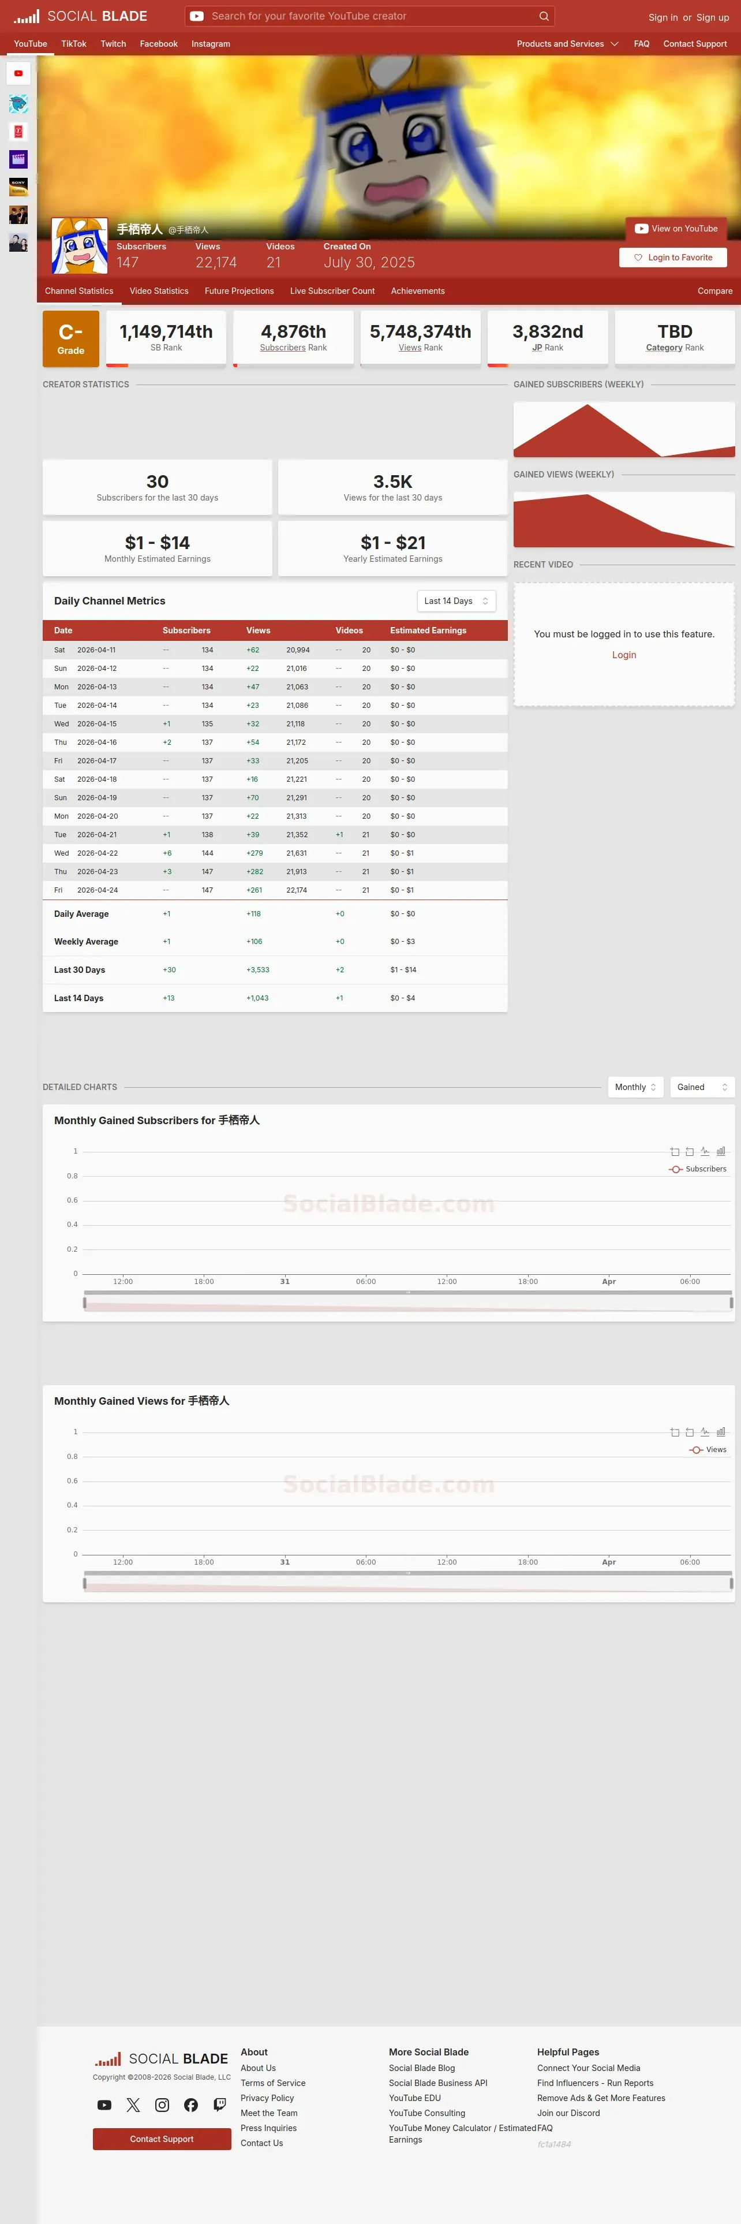Click the Social Blade logo in header
Viewport: 741px width, 2224px height.
click(80, 16)
